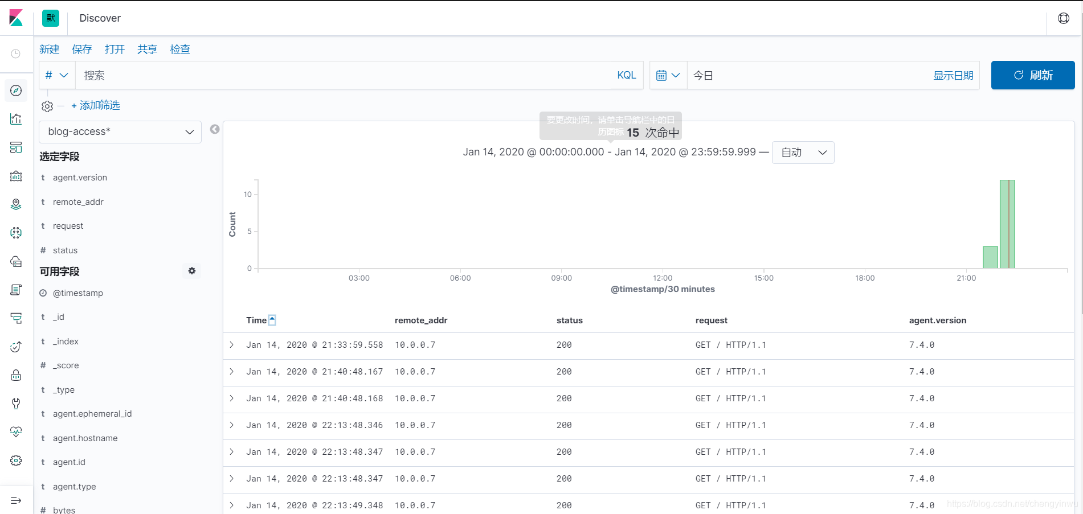Expand row with time 21:40:48.168

pyautogui.click(x=232, y=398)
